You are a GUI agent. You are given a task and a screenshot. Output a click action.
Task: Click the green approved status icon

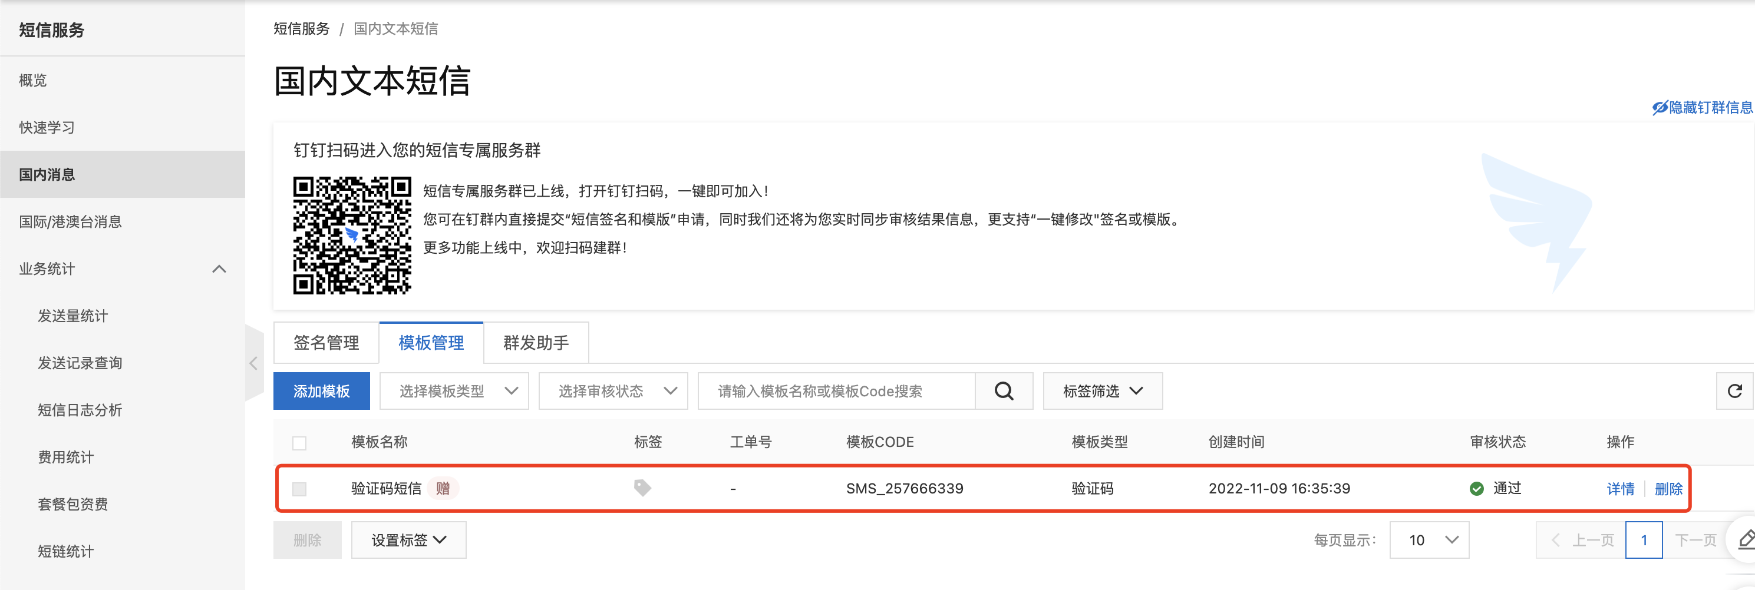pyautogui.click(x=1476, y=489)
